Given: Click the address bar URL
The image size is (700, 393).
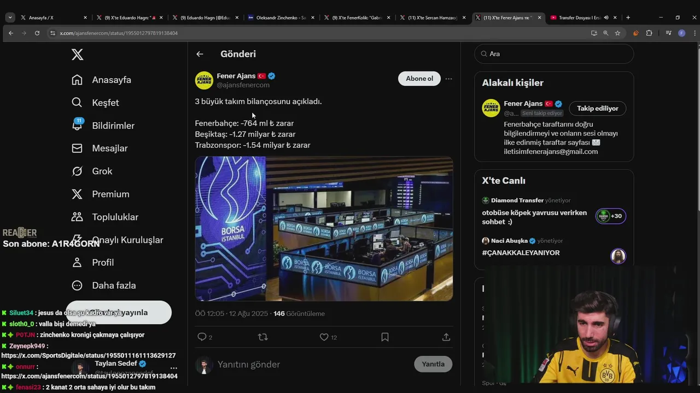Looking at the screenshot, I should tap(119, 33).
